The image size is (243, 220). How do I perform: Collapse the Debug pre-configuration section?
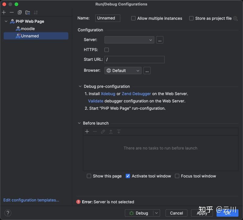(80, 87)
